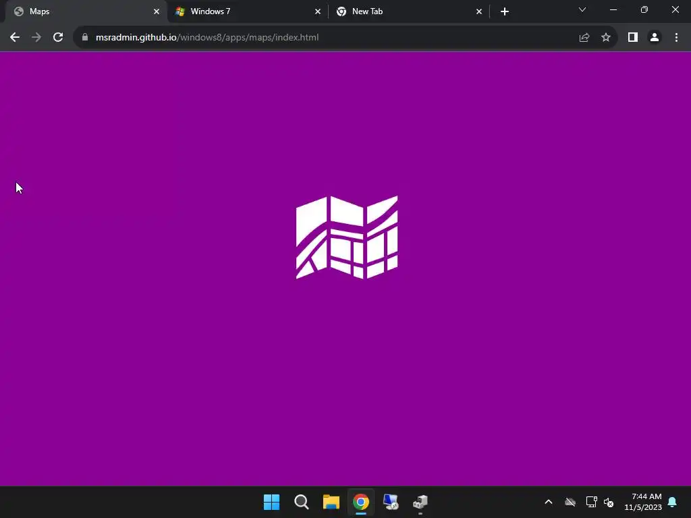Click the Chrome taskbar icon

click(x=361, y=502)
